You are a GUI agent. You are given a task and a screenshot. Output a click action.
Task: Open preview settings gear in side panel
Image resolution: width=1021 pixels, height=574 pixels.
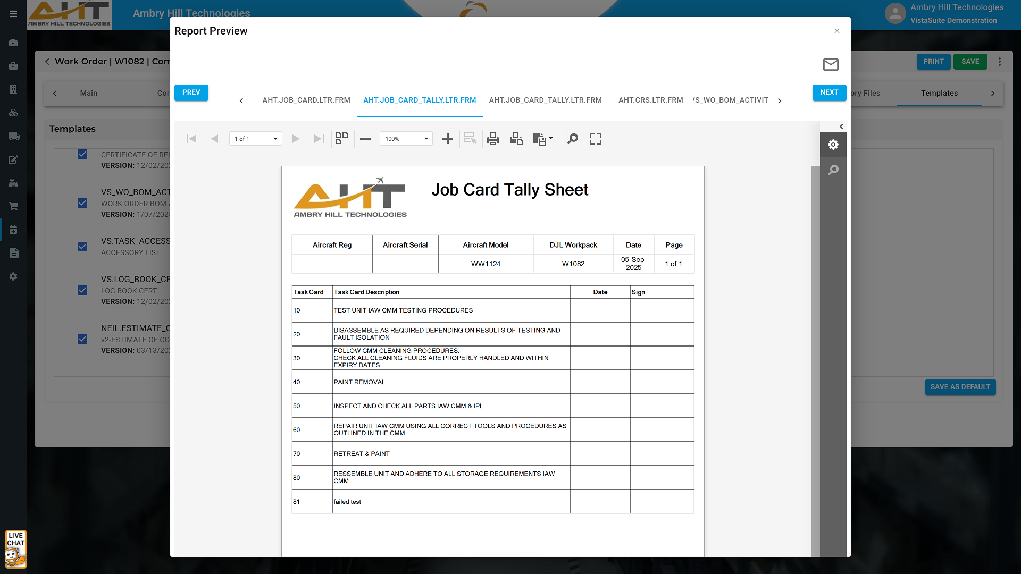pyautogui.click(x=833, y=145)
